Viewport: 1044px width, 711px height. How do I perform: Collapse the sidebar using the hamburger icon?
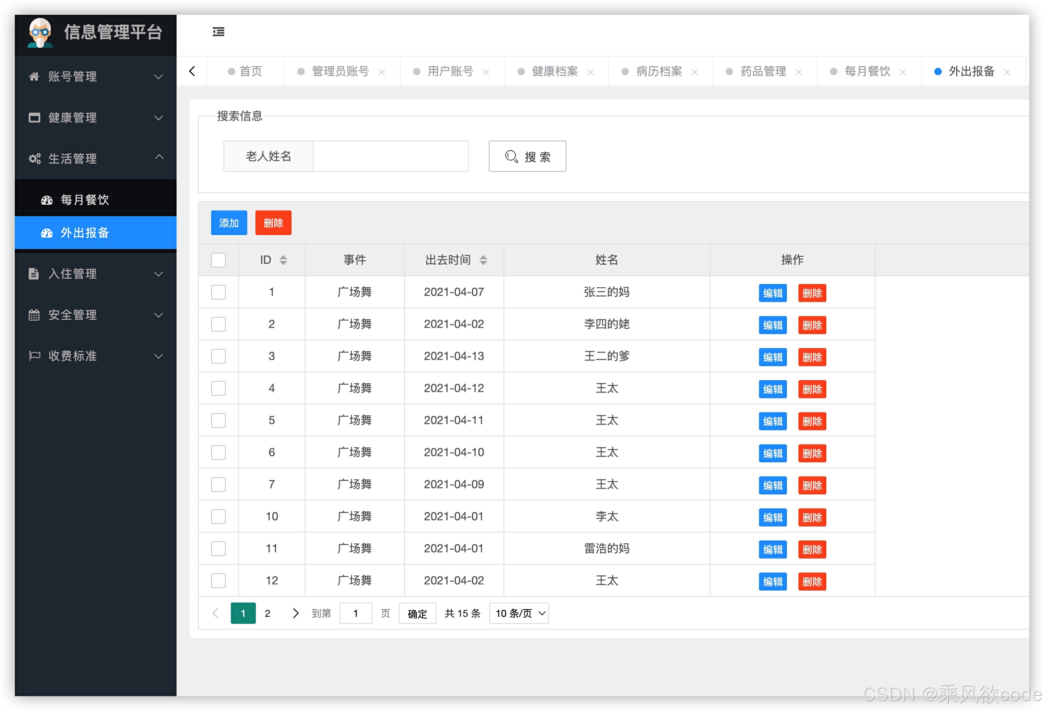(x=219, y=32)
